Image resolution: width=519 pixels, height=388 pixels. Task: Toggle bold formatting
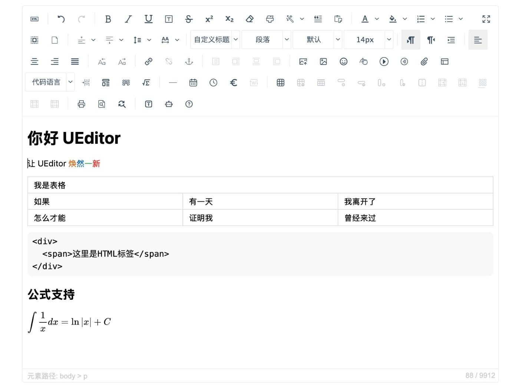108,19
